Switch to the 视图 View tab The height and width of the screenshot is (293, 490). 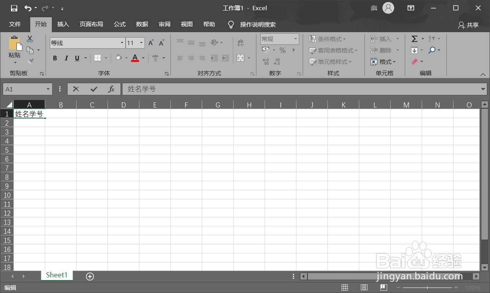pos(187,24)
